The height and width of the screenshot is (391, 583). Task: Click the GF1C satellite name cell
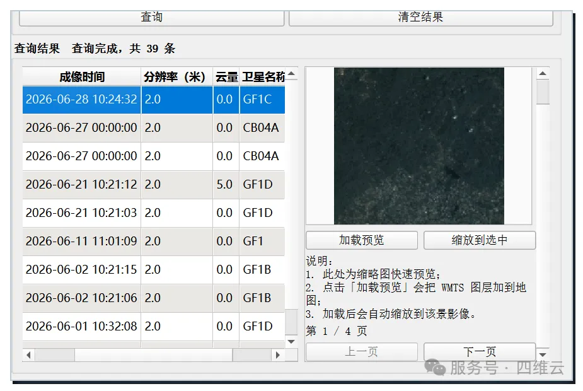(262, 100)
